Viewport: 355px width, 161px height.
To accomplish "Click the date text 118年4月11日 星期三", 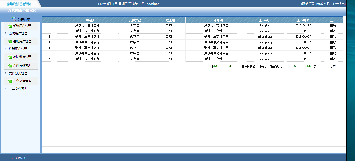I will 112,4.
